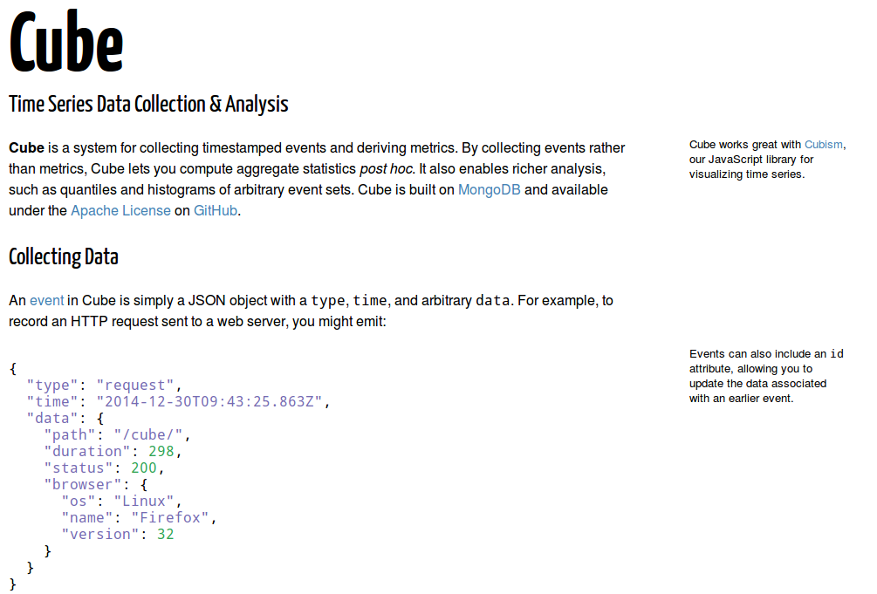Click the large Cube title heading
The image size is (877, 594).
point(66,42)
